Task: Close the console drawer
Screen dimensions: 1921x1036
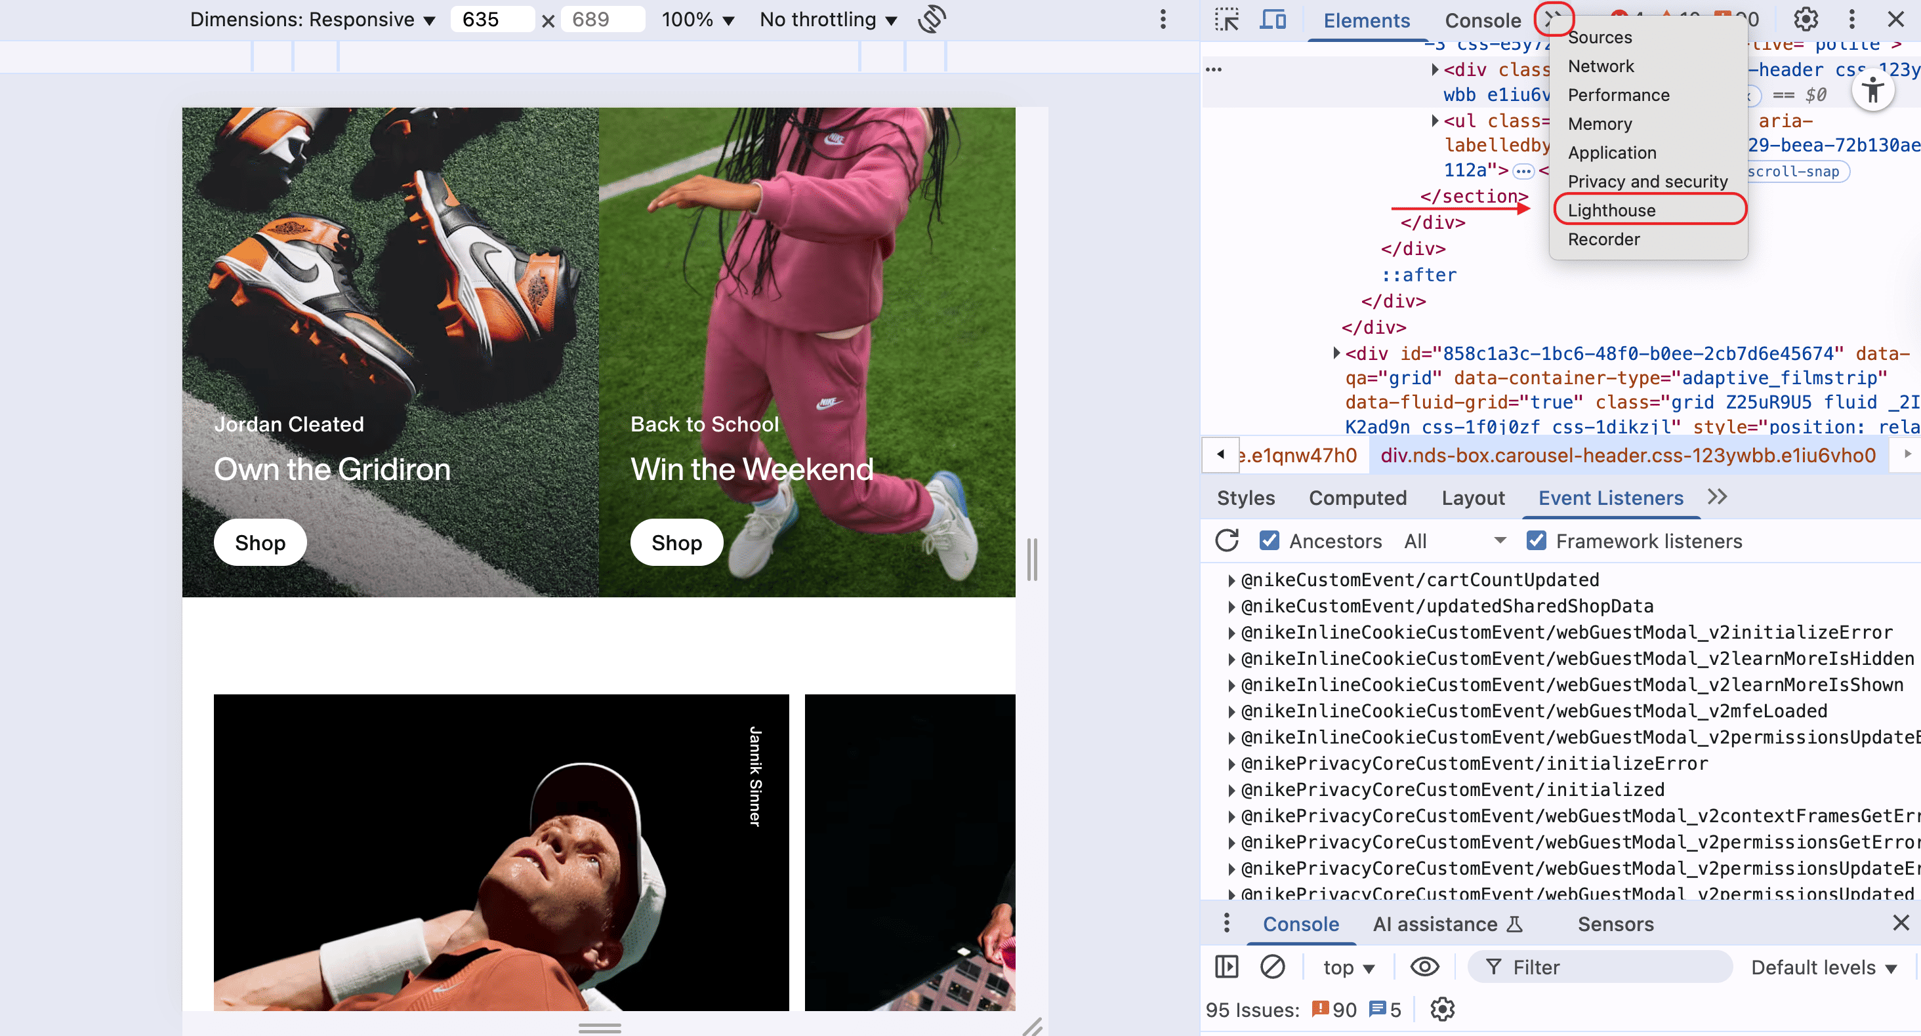Action: [1901, 923]
